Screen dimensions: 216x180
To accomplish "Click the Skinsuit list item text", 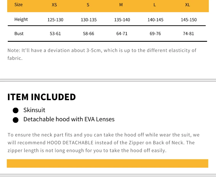I will tap(34, 110).
